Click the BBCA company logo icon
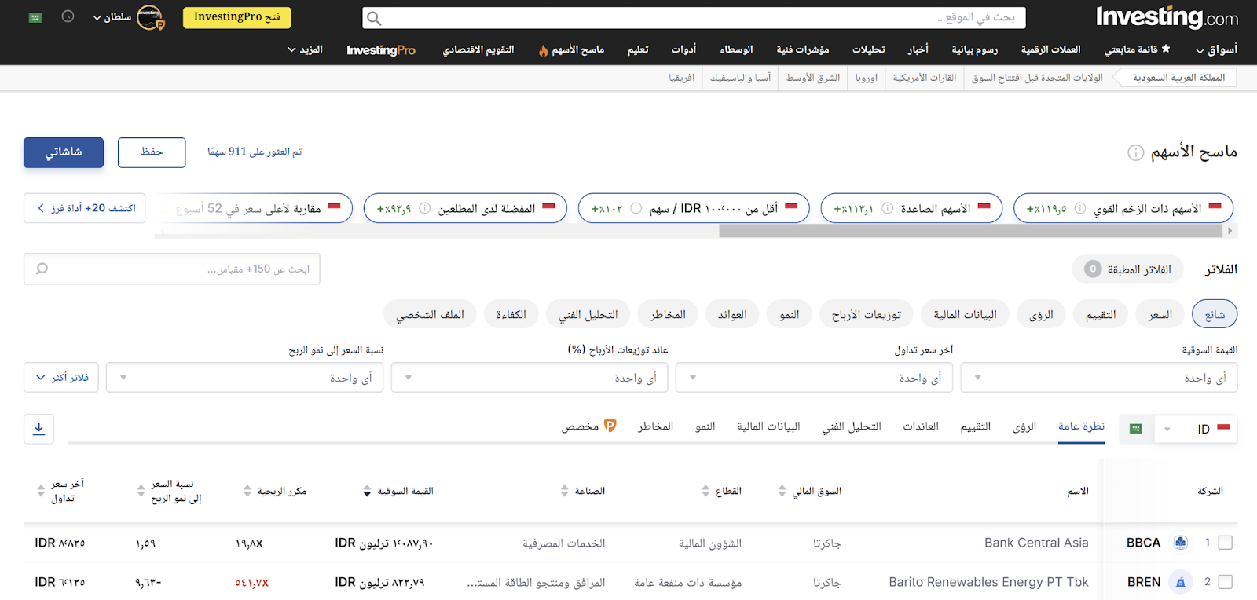 1180,543
